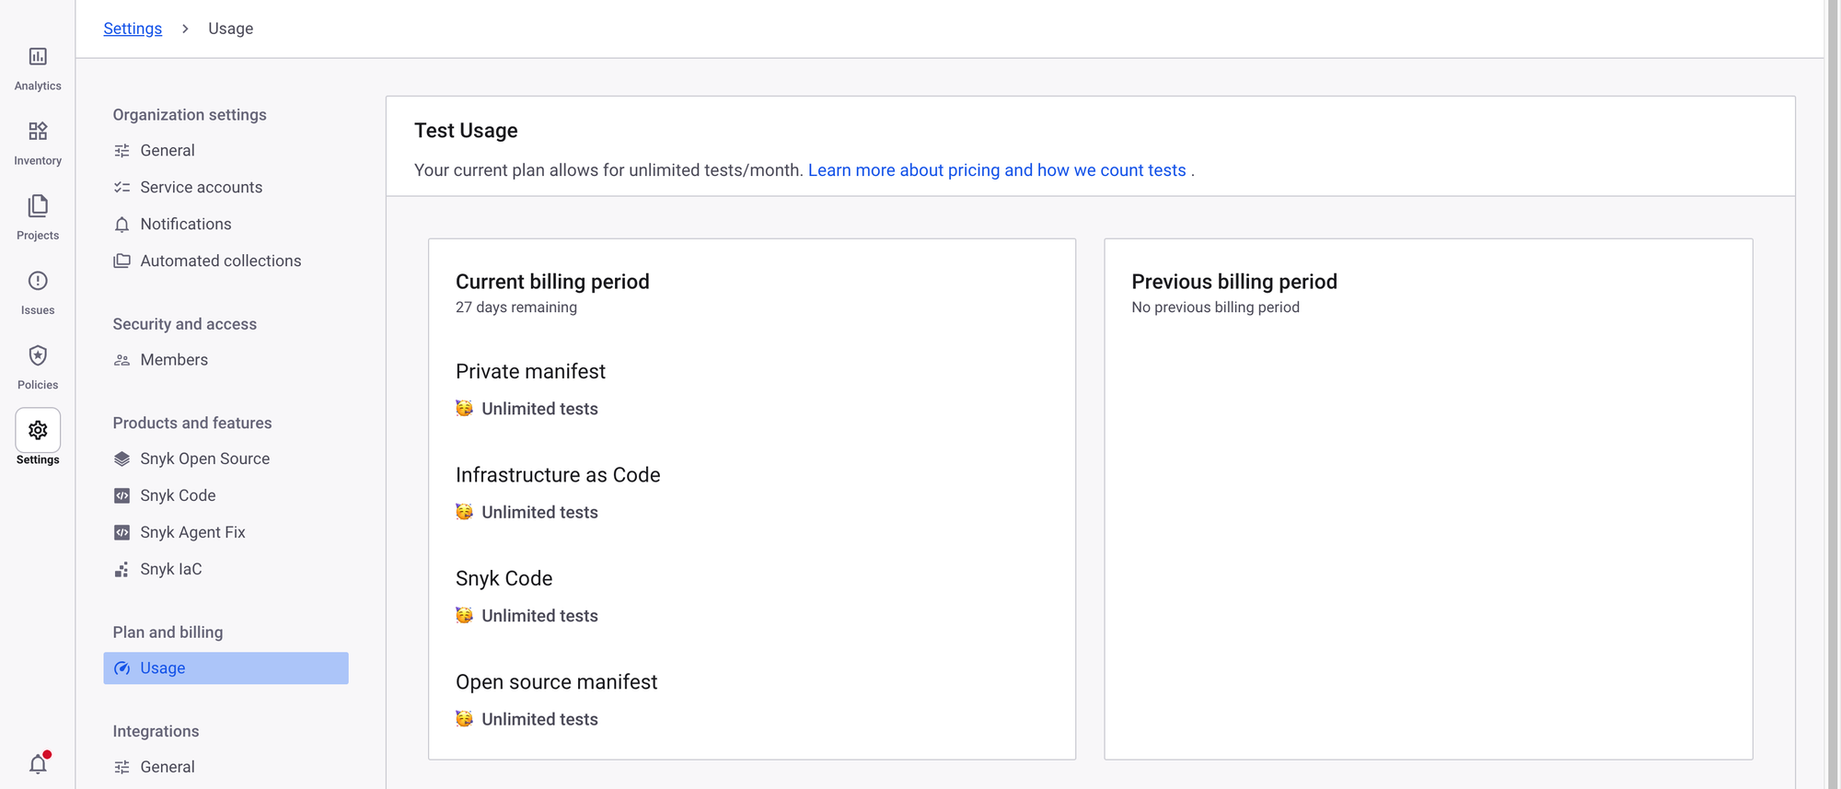
Task: Open Snyk Open Source settings
Action: click(x=204, y=458)
